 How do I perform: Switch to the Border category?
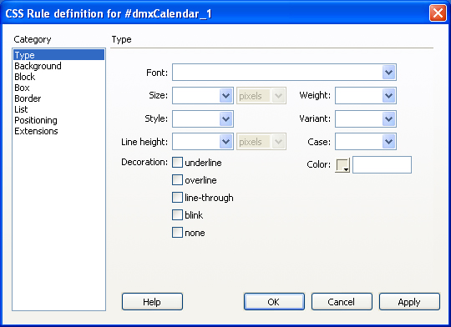28,98
